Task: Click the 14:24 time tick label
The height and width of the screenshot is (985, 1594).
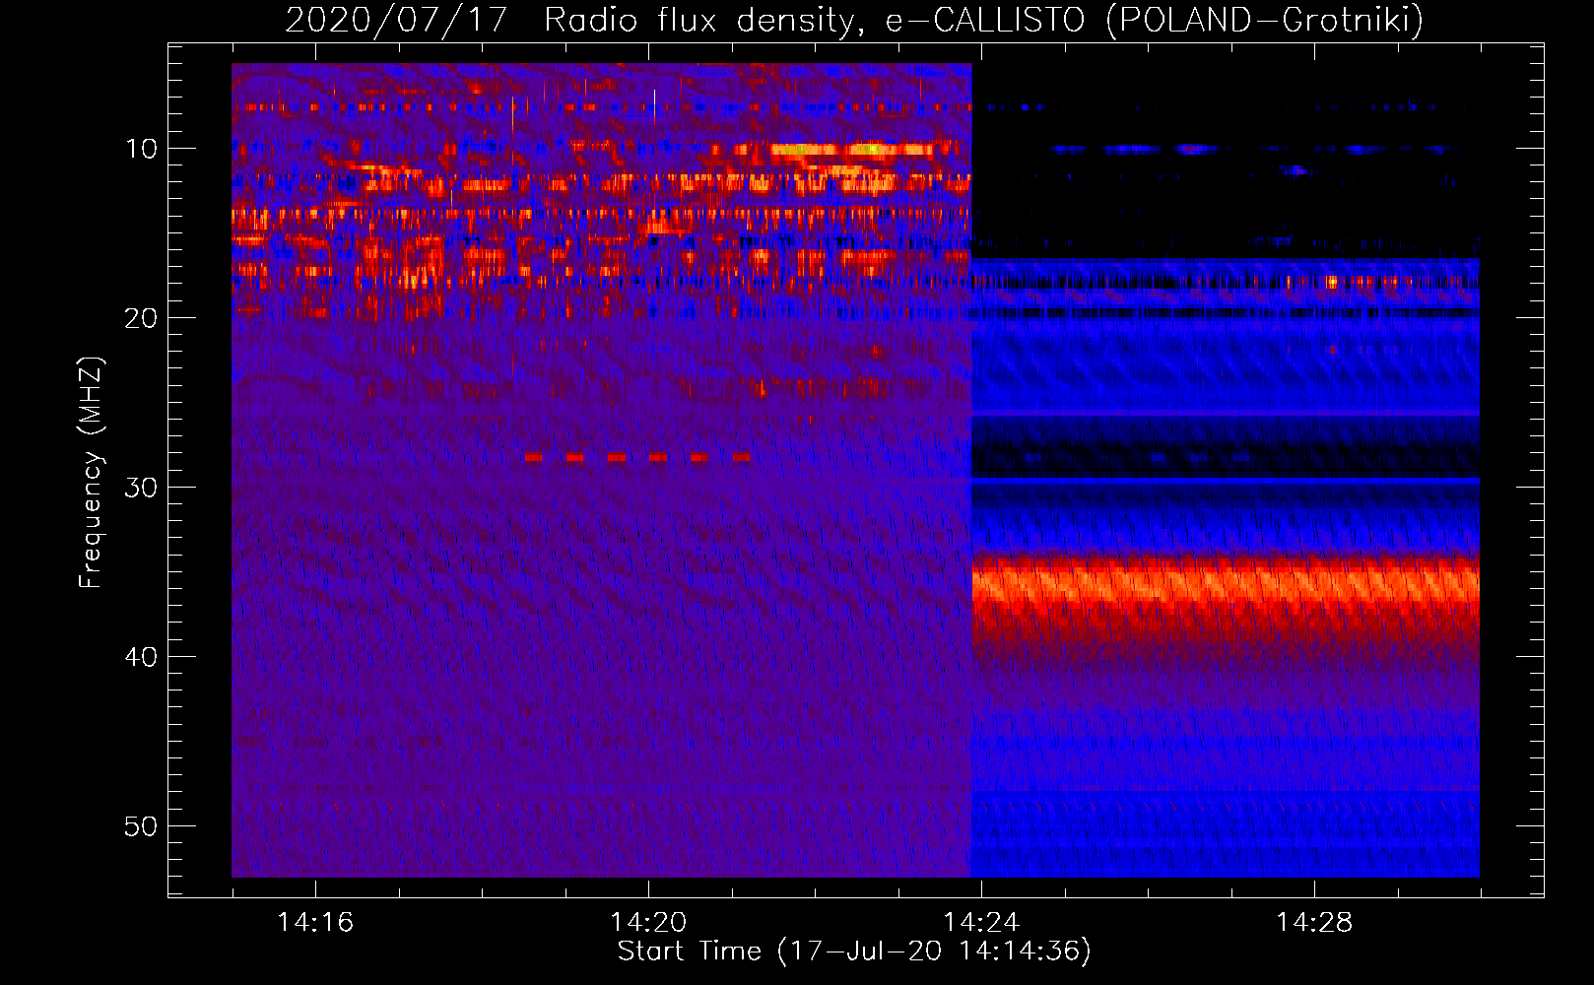Action: click(981, 923)
